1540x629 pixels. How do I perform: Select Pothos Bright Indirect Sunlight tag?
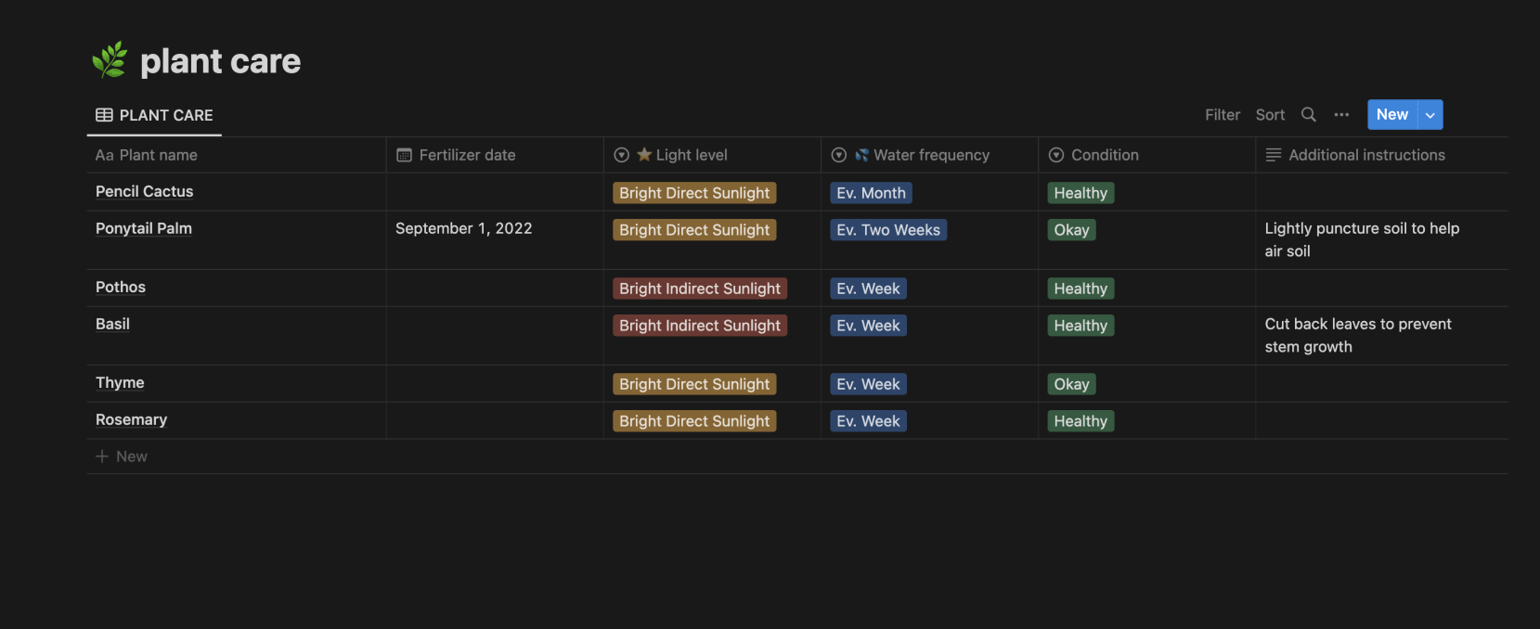pyautogui.click(x=700, y=289)
